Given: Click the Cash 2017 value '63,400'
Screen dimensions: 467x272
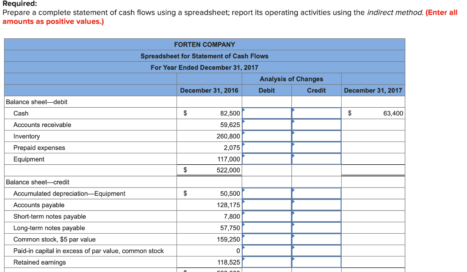Looking at the screenshot, I should click(393, 113).
